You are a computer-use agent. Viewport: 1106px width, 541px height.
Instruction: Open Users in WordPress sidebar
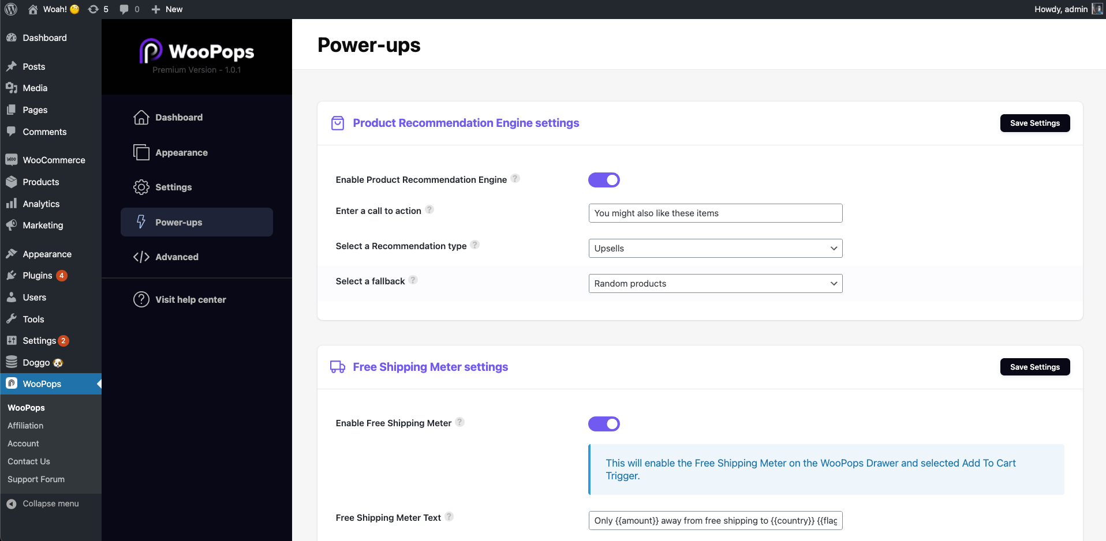click(51, 297)
